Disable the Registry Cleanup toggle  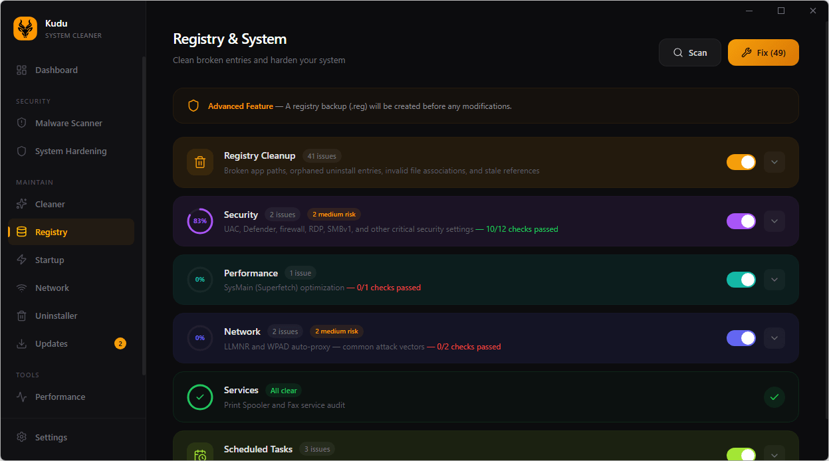pyautogui.click(x=741, y=162)
